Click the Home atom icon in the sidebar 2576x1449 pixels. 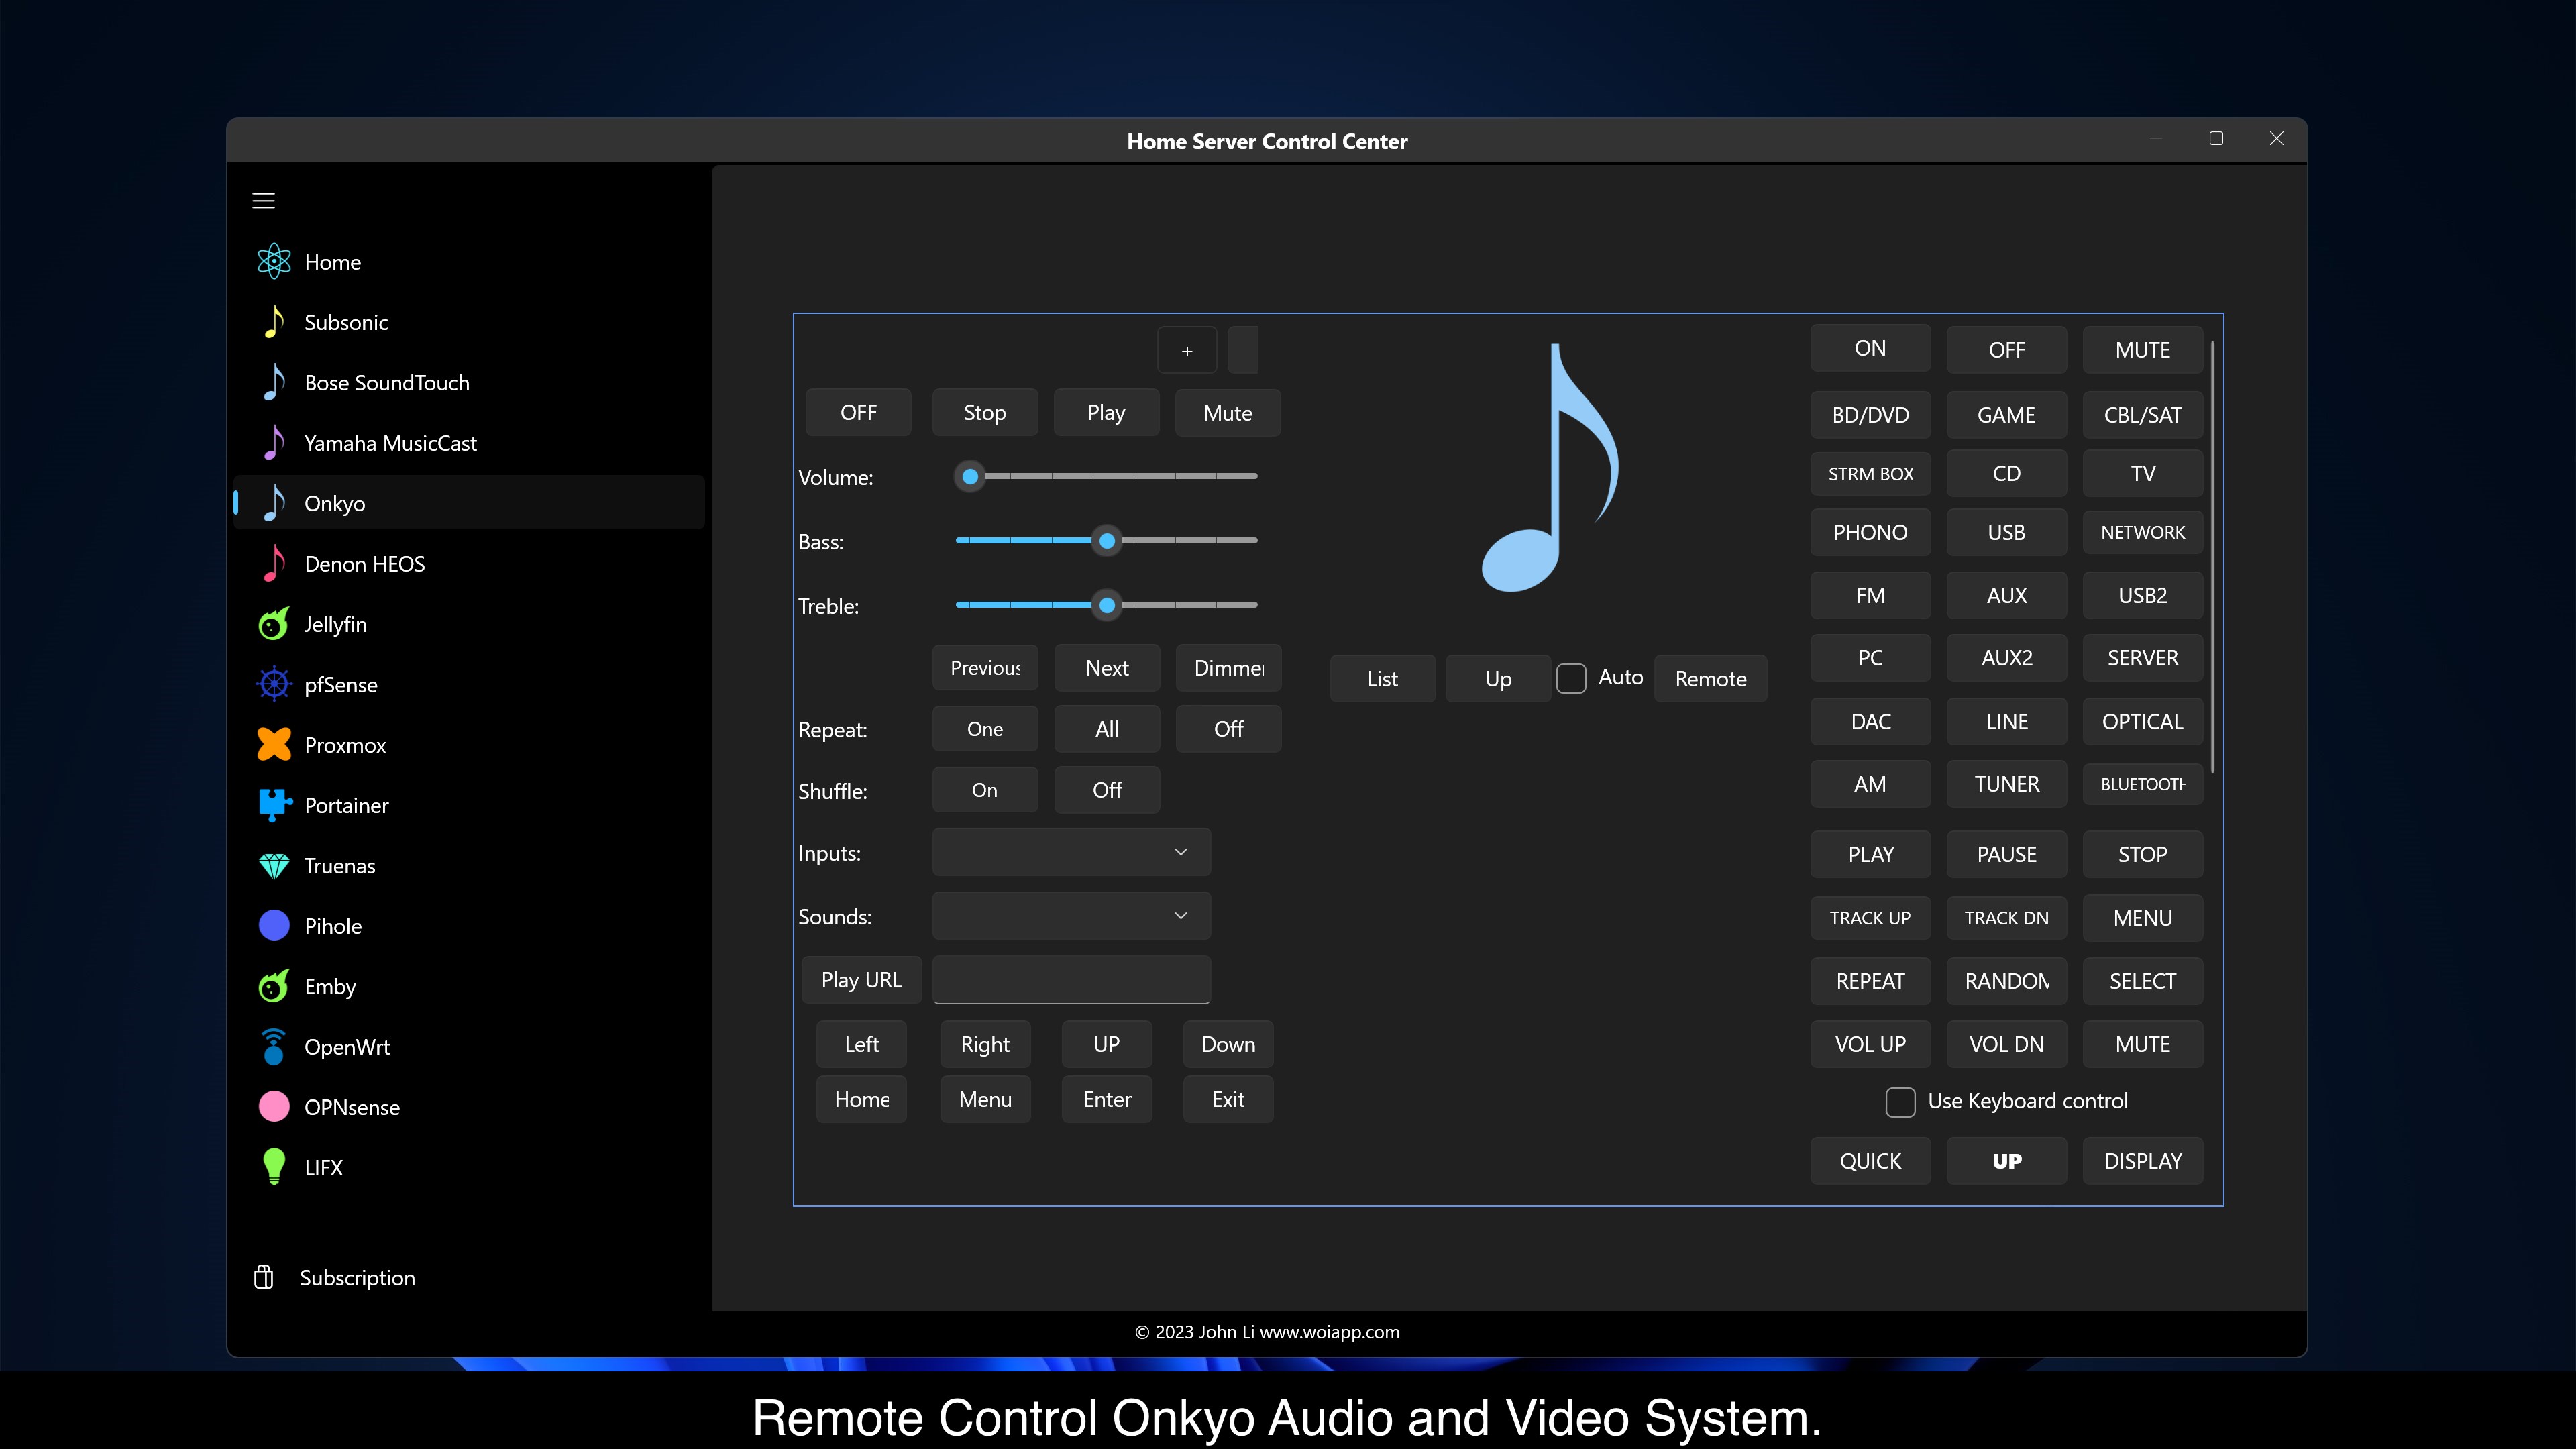[273, 262]
